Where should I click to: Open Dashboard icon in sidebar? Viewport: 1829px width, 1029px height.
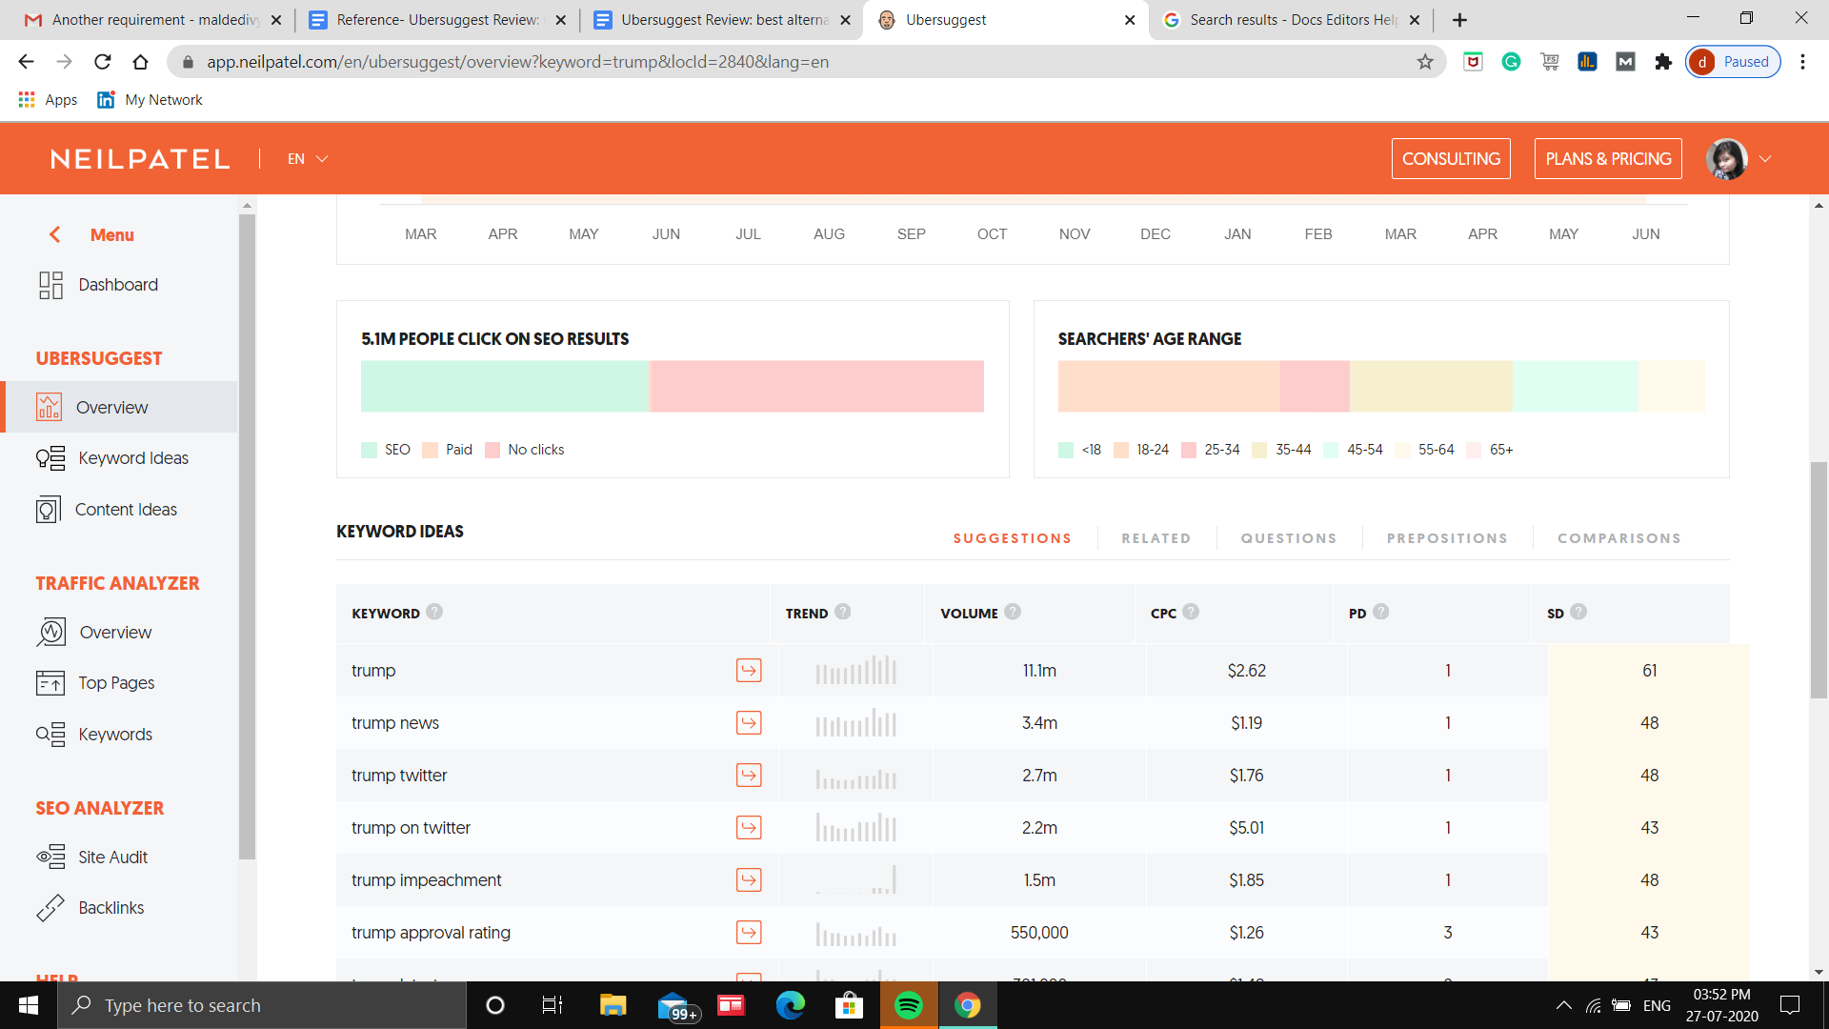[x=50, y=285]
